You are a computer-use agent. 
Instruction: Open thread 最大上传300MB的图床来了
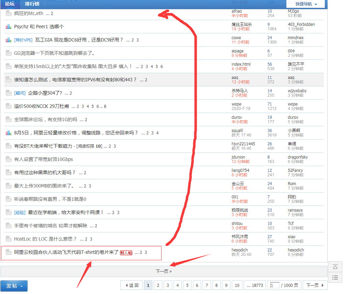pyautogui.click(x=44, y=186)
